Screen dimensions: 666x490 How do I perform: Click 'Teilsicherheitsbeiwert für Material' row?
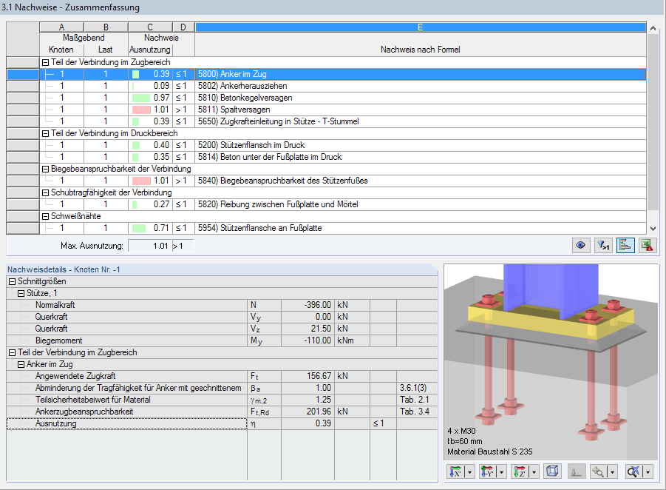point(221,400)
